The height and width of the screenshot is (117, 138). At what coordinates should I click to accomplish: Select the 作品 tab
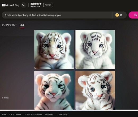(22, 25)
